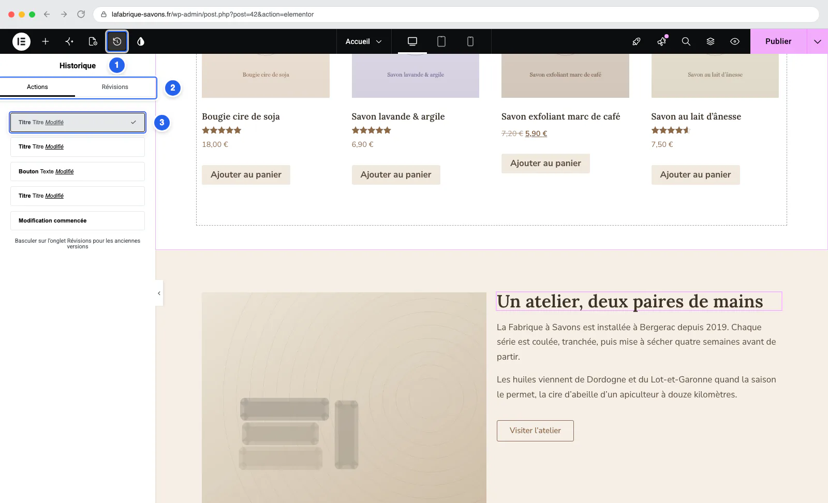Switch to tablet view mode
Image resolution: width=828 pixels, height=503 pixels.
[441, 41]
